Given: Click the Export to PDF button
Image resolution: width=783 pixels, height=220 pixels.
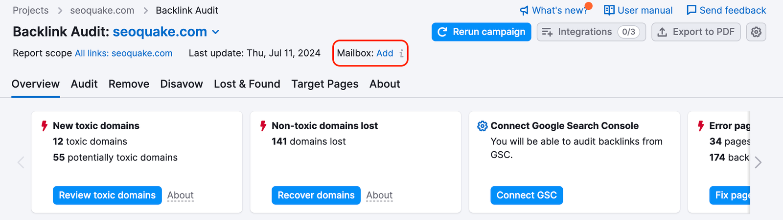Looking at the screenshot, I should point(695,32).
